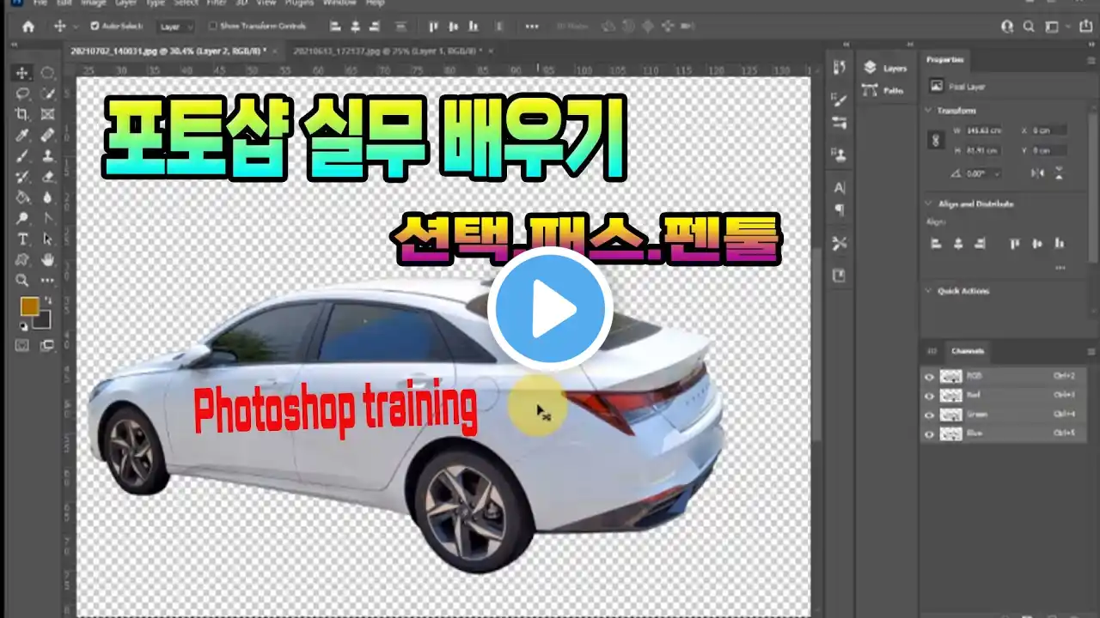Open the Character panel icon
The width and height of the screenshot is (1100, 618).
tap(840, 187)
